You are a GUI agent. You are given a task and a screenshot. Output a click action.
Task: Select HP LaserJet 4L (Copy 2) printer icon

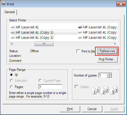(x=13, y=37)
